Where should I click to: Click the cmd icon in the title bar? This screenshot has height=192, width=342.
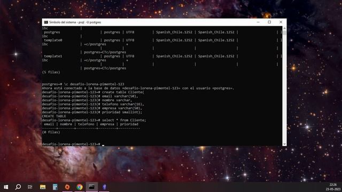[x=46, y=22]
